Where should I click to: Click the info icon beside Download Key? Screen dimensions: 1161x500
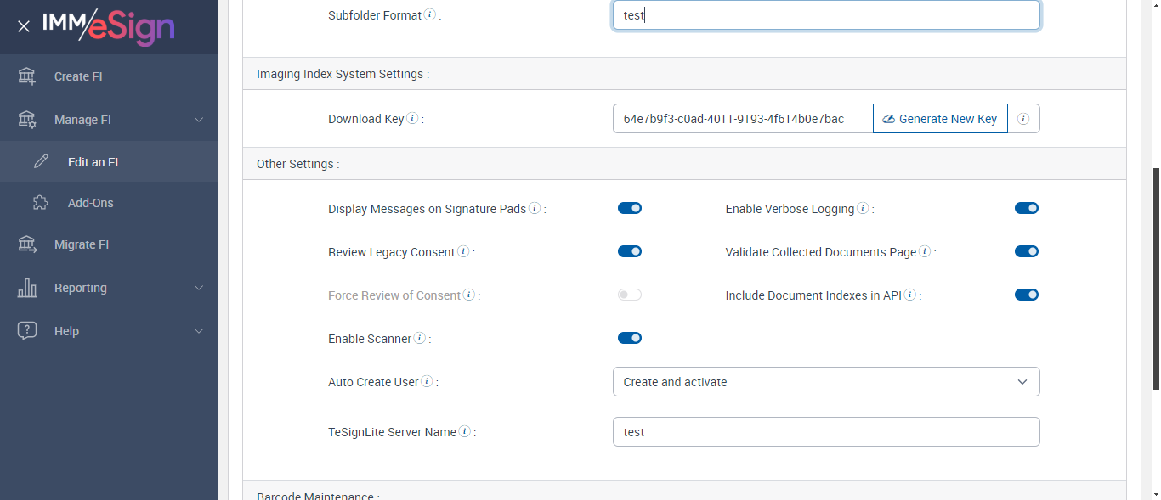click(412, 118)
